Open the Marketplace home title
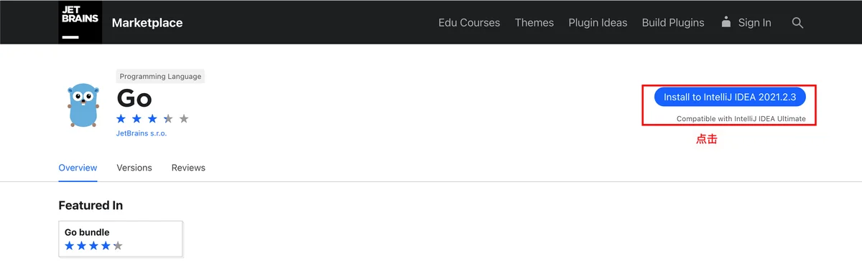 (147, 23)
